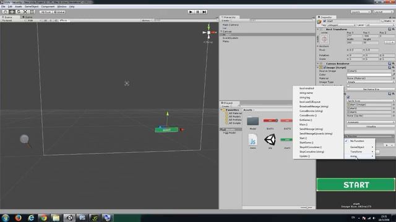This screenshot has height=222, width=396.
Task: Select EventSystem in Hierarchy
Action: [230, 38]
